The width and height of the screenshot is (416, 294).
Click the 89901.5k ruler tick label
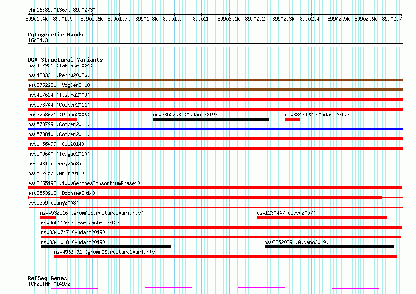click(64, 19)
